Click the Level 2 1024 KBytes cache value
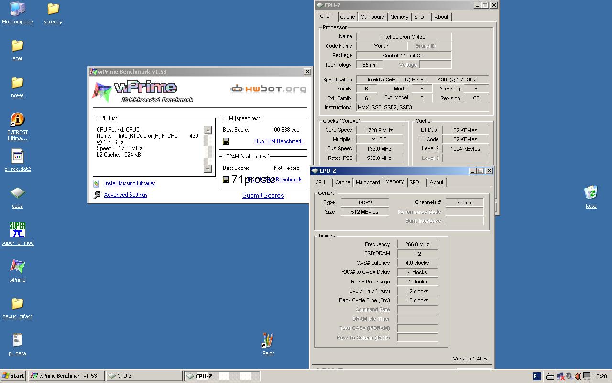The height and width of the screenshot is (383, 612). [x=465, y=149]
